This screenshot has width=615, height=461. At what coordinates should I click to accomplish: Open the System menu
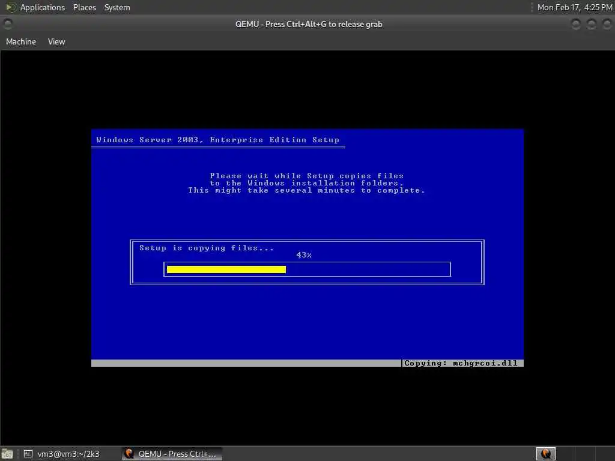click(x=117, y=7)
